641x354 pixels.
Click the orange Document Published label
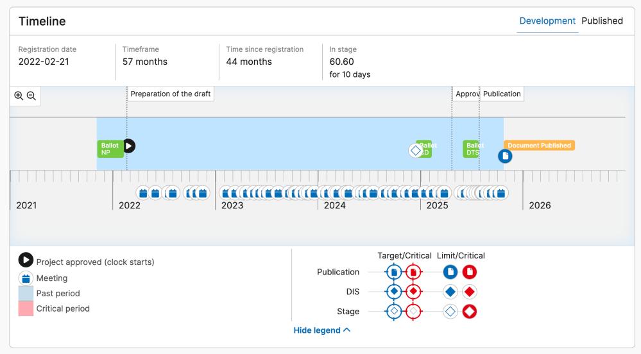tap(539, 146)
